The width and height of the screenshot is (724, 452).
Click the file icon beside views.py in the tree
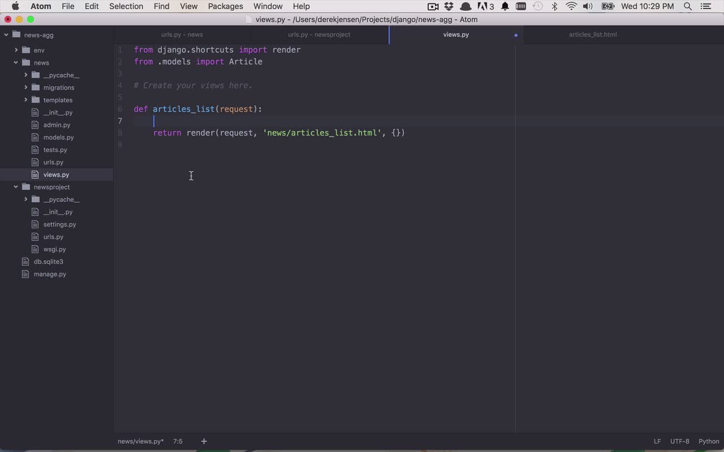[36, 175]
